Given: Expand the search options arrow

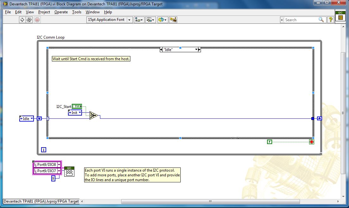Looking at the screenshot, I should click(282, 20).
